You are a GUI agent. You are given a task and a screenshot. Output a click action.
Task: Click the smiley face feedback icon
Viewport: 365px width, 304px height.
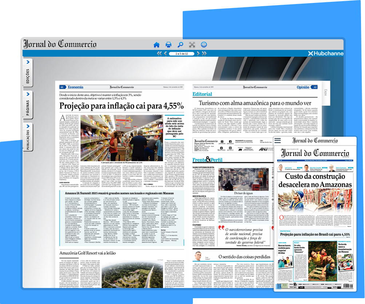coord(204,45)
